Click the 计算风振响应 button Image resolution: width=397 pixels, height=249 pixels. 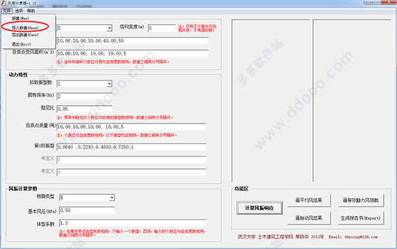(259, 208)
